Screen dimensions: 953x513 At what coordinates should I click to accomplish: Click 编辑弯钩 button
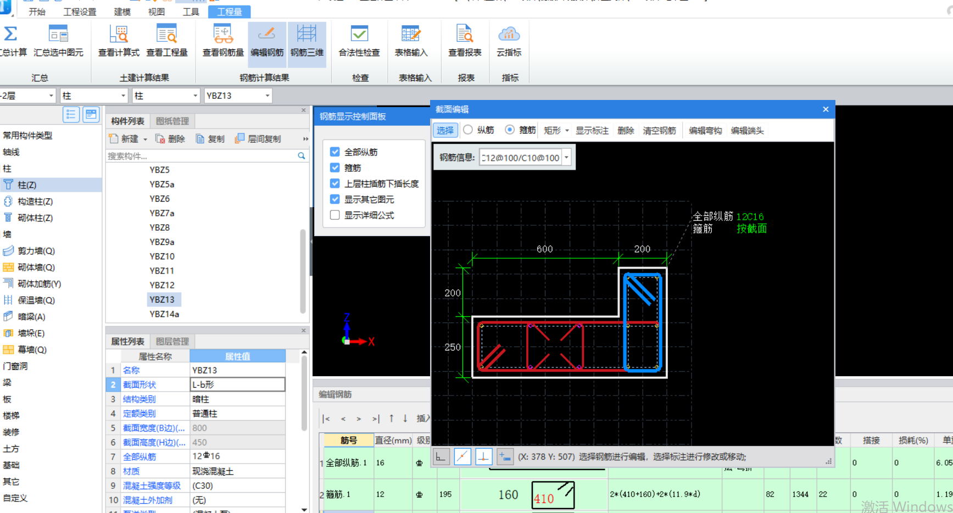(705, 131)
